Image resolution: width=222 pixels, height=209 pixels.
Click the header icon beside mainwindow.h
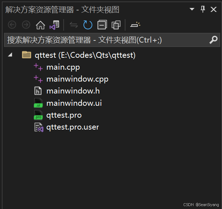coord(38,91)
